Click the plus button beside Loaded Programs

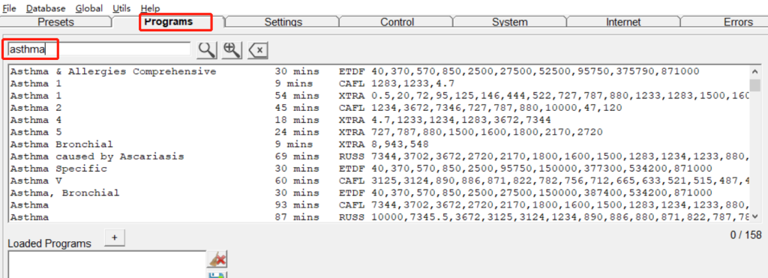115,238
